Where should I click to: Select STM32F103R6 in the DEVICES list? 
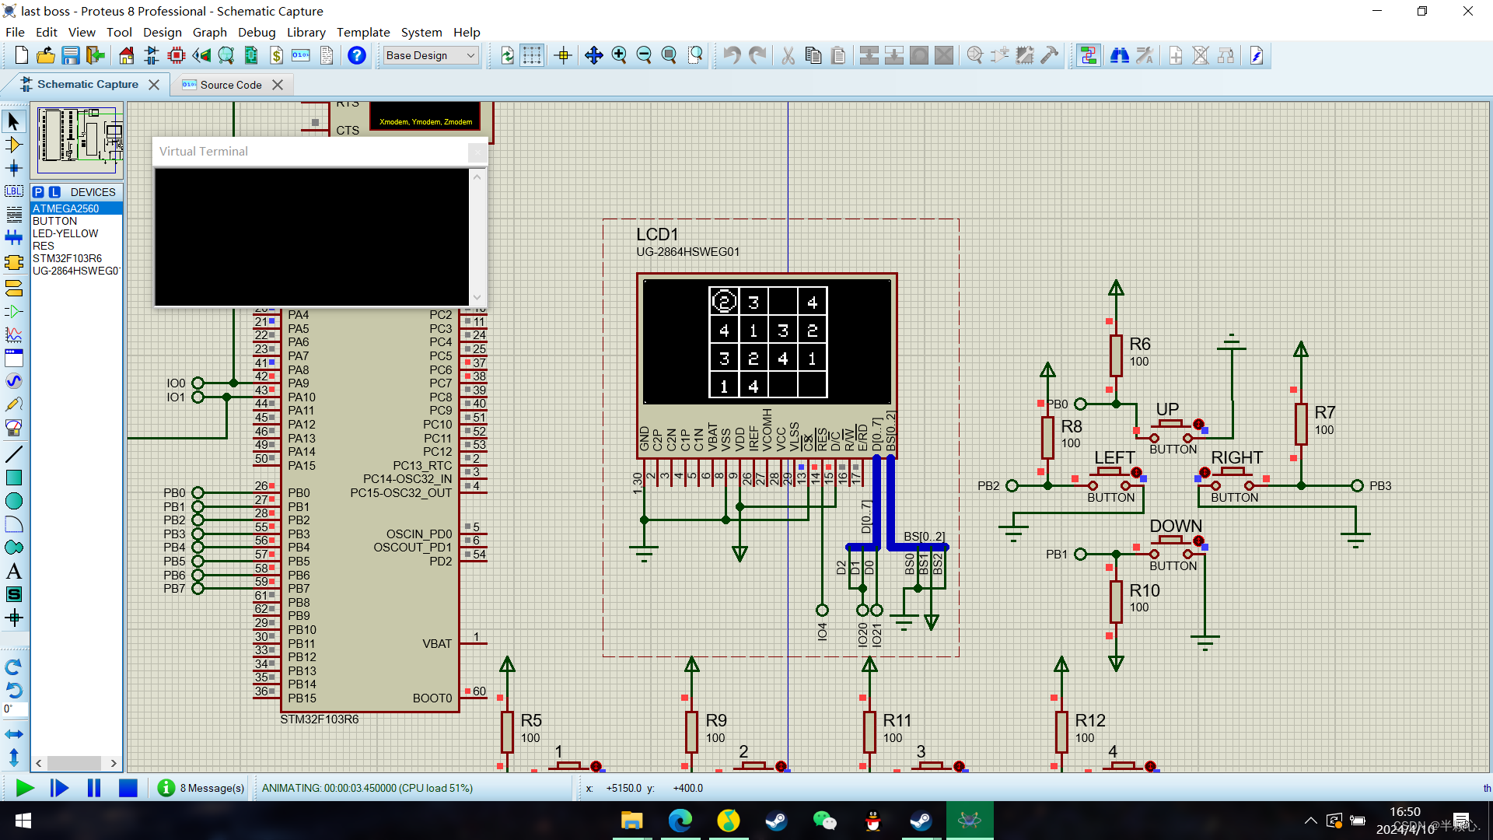(68, 258)
